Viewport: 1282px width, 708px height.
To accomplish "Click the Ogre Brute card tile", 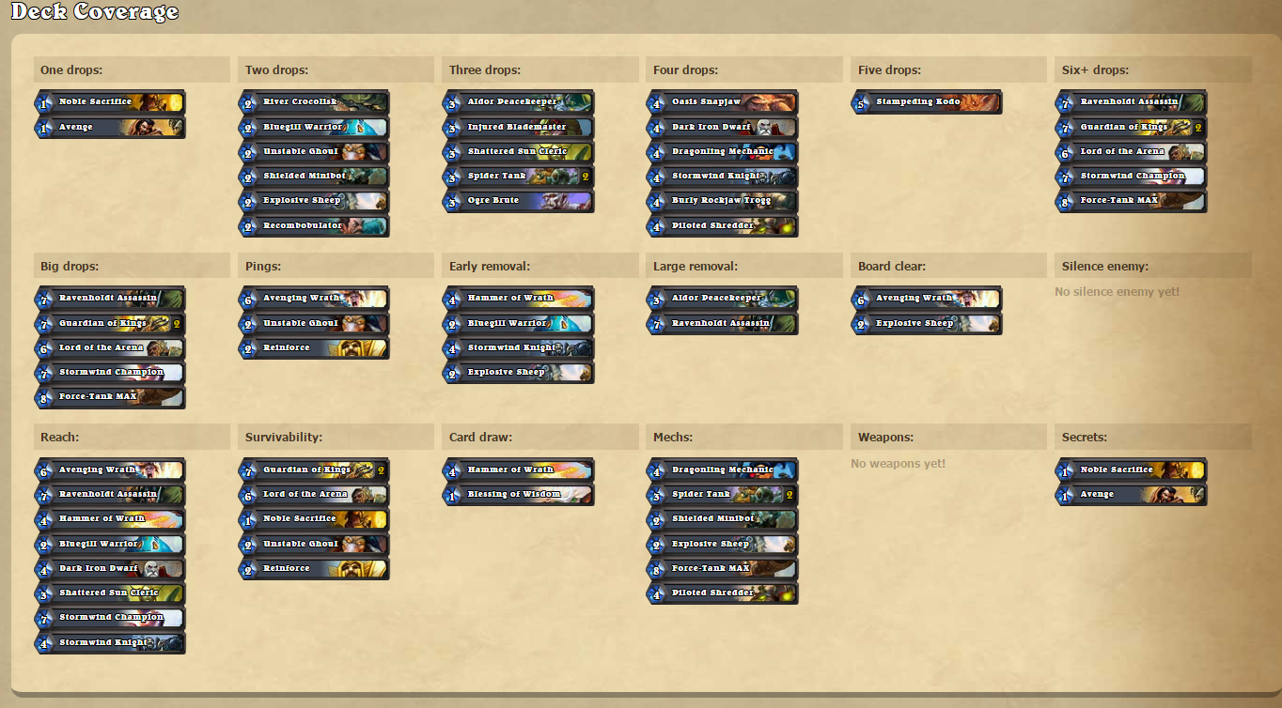I will [x=518, y=201].
